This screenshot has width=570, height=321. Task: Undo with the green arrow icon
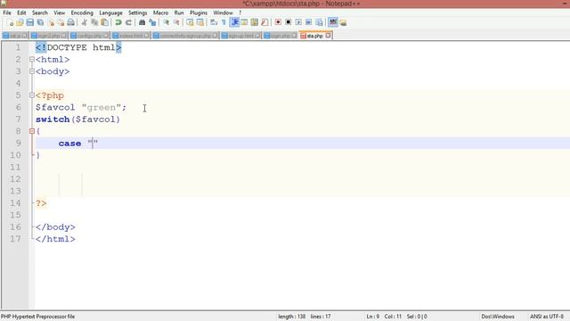pyautogui.click(x=118, y=22)
